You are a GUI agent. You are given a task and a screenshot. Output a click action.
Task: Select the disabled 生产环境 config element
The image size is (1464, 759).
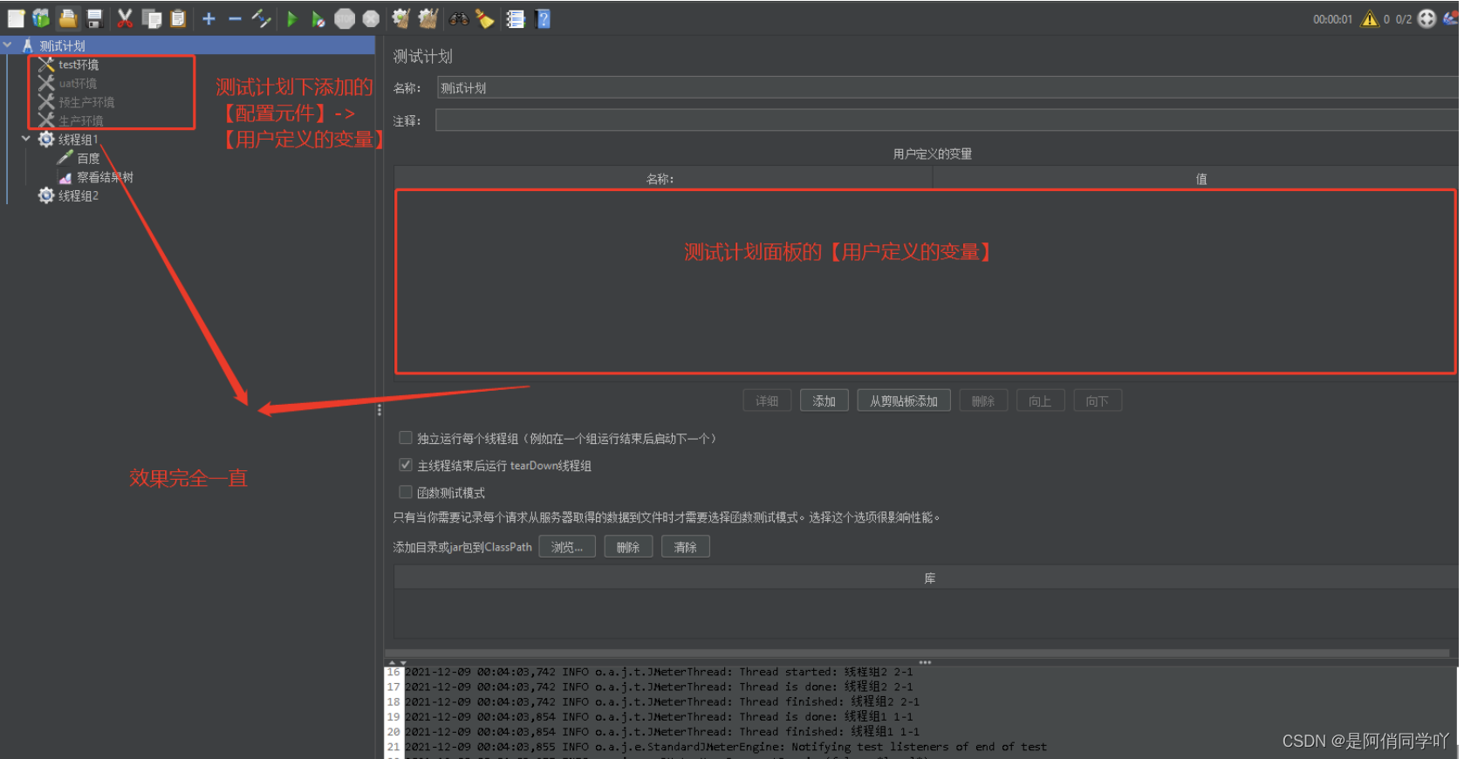point(81,120)
